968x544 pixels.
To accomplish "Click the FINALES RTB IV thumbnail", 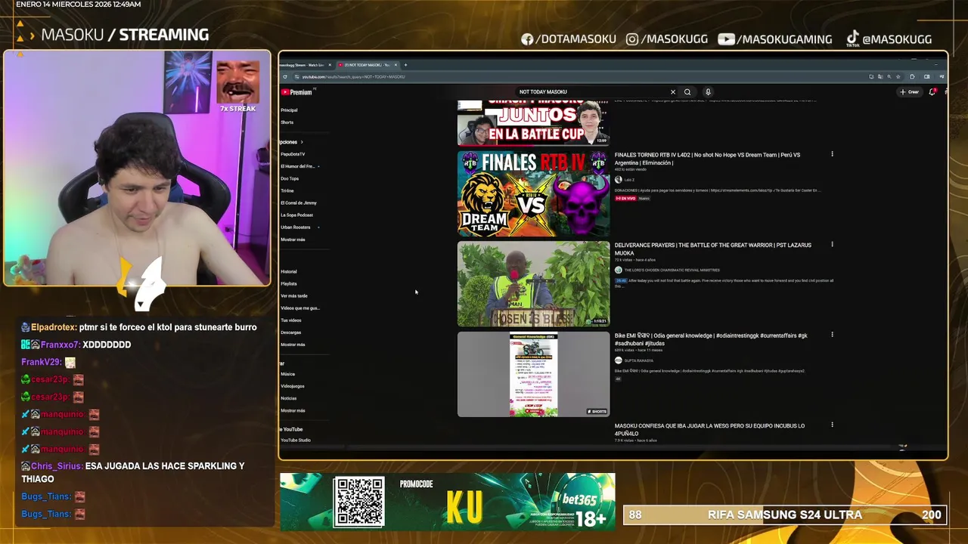I will click(533, 194).
